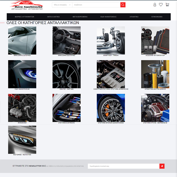Click the search text field
Viewport: 177px width, 177px height.
tap(96, 5)
